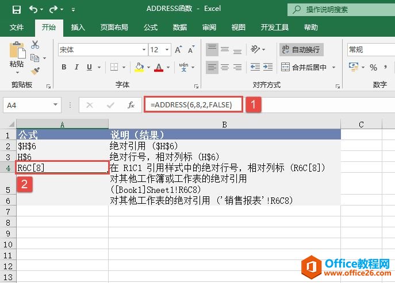
Task: Open the Redo history dropdown arrow
Action: click(62, 10)
